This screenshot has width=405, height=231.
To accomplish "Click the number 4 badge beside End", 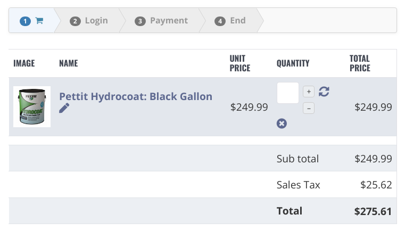I will click(220, 21).
